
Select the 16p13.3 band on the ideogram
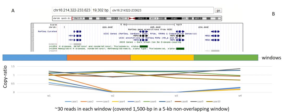pos(79,19)
